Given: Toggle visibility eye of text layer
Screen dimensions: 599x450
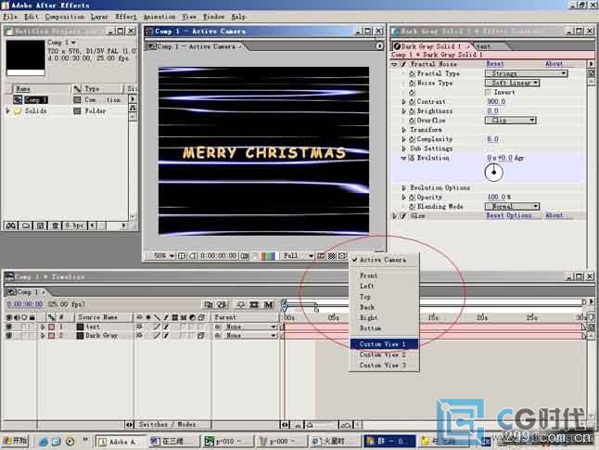Looking at the screenshot, I should click(x=8, y=327).
